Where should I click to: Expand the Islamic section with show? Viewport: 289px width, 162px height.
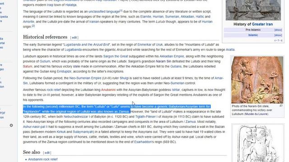[278, 35]
